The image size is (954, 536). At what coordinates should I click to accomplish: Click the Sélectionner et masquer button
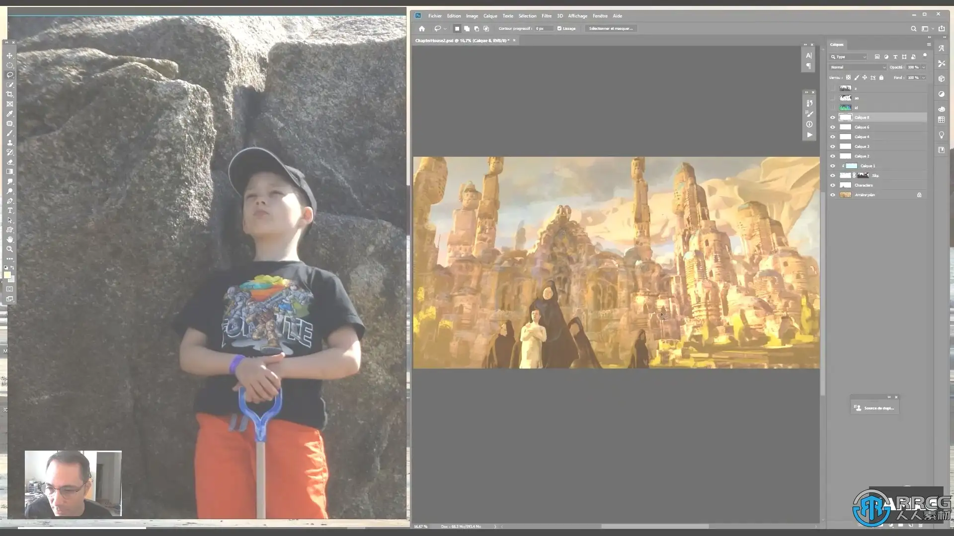pyautogui.click(x=611, y=29)
